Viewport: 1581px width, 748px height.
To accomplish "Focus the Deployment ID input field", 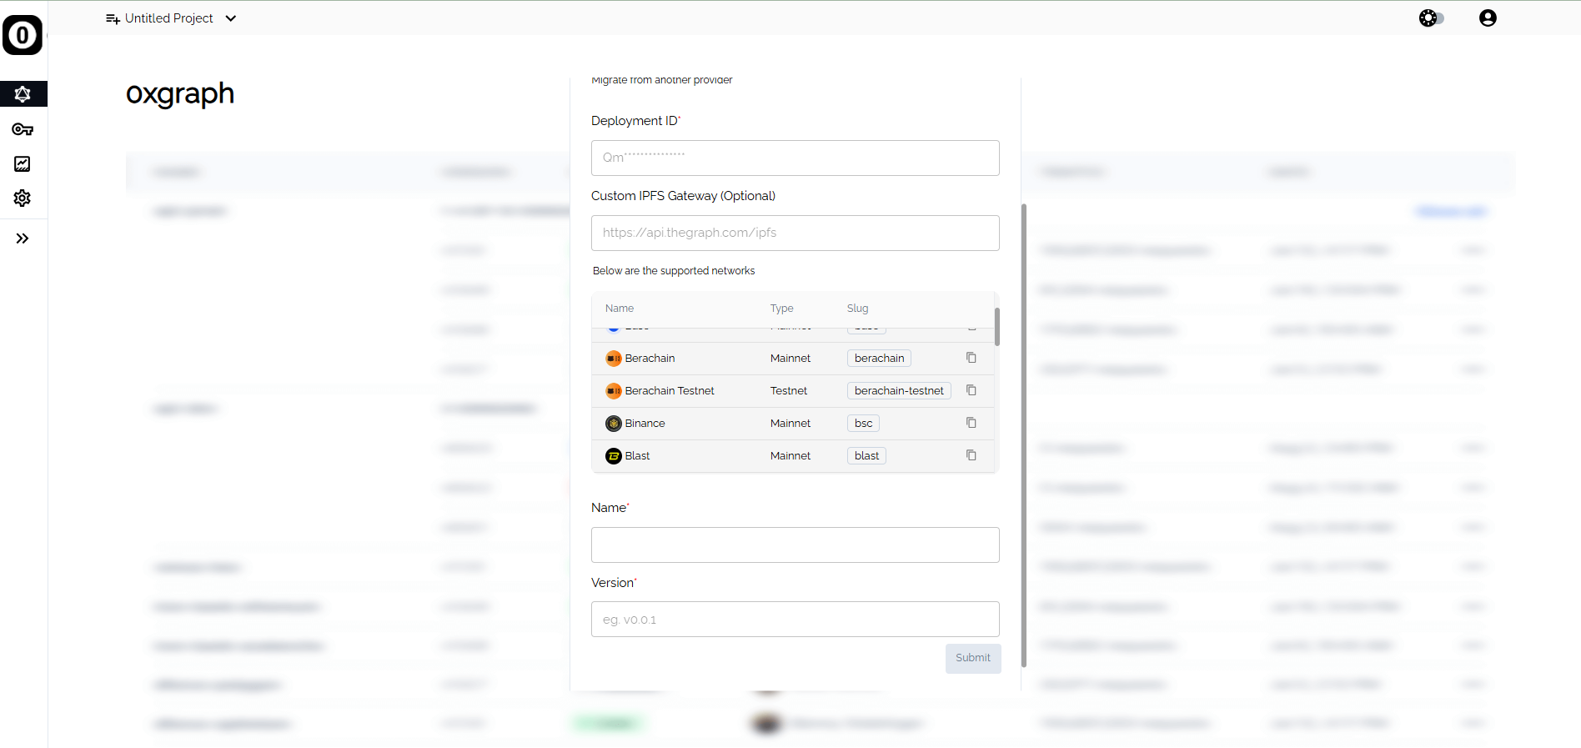I will coord(795,158).
